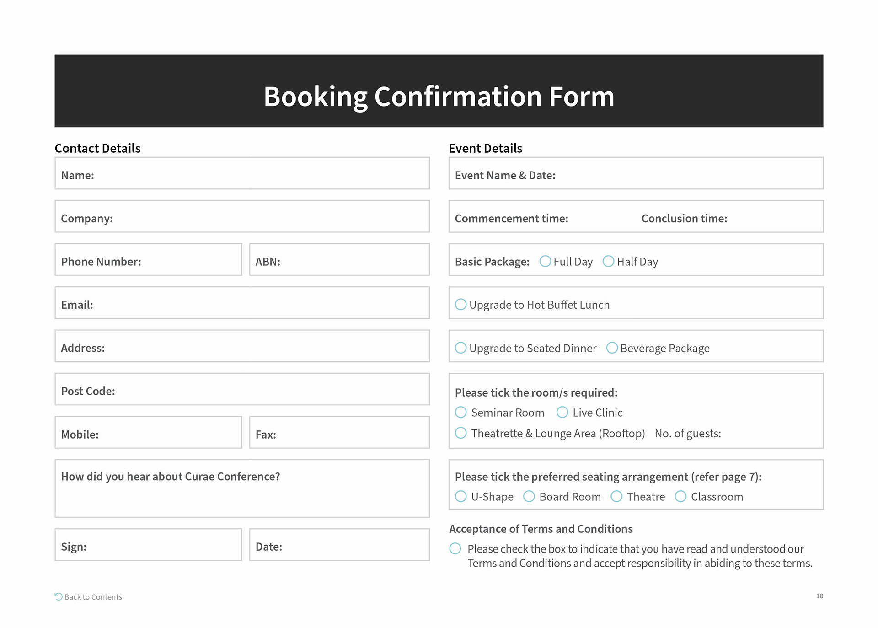Image resolution: width=878 pixels, height=628 pixels.
Task: Check the Terms and Conditions acceptance box
Action: click(455, 548)
